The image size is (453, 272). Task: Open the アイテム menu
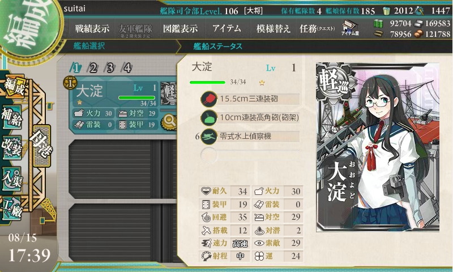(x=226, y=28)
